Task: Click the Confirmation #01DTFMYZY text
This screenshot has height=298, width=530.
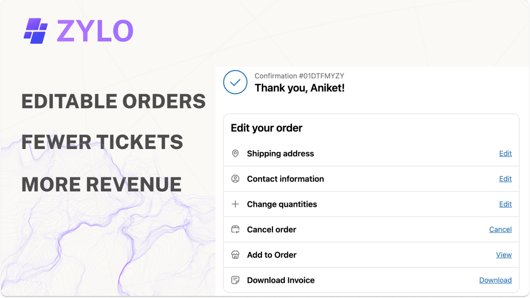Action: click(x=299, y=76)
